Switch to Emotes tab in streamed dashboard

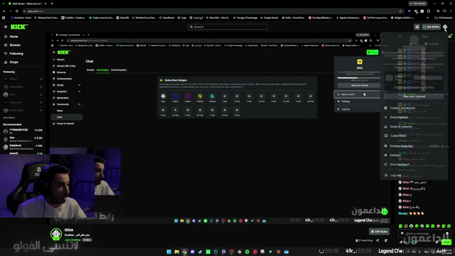[x=91, y=70]
